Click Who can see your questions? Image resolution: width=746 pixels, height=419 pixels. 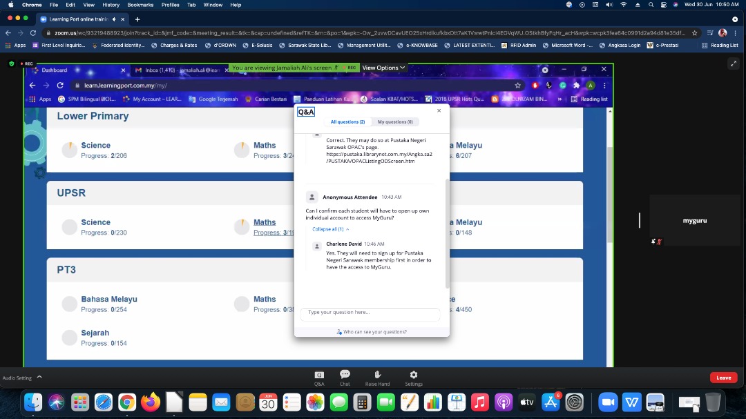[372, 332]
